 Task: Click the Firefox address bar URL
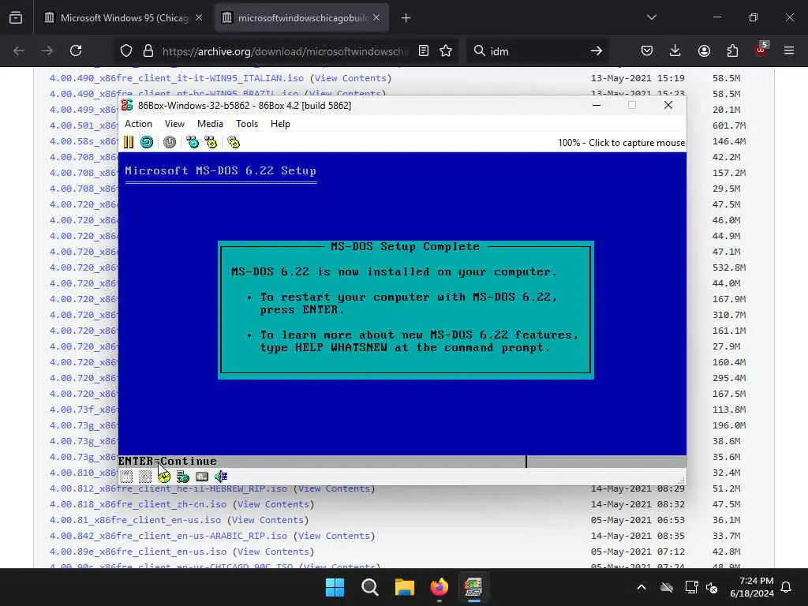tap(284, 51)
